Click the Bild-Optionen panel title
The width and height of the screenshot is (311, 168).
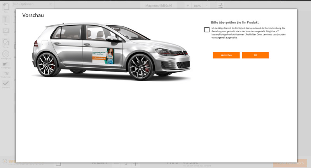click(23, 3)
